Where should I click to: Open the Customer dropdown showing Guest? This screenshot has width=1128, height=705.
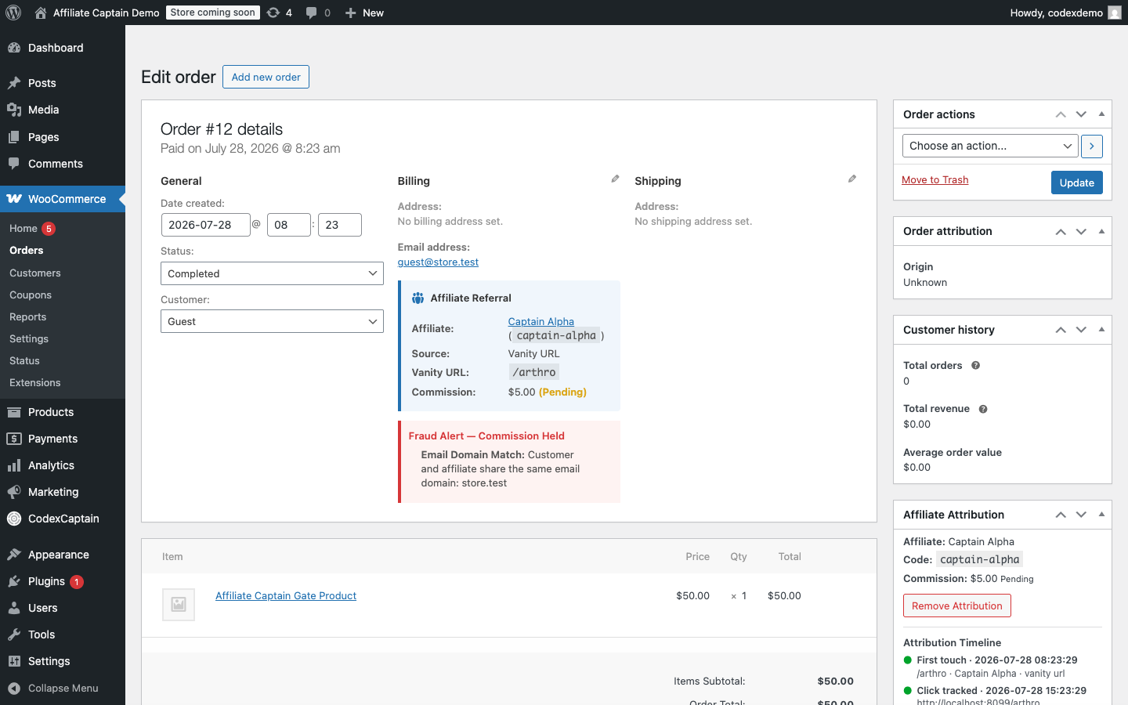tap(272, 321)
